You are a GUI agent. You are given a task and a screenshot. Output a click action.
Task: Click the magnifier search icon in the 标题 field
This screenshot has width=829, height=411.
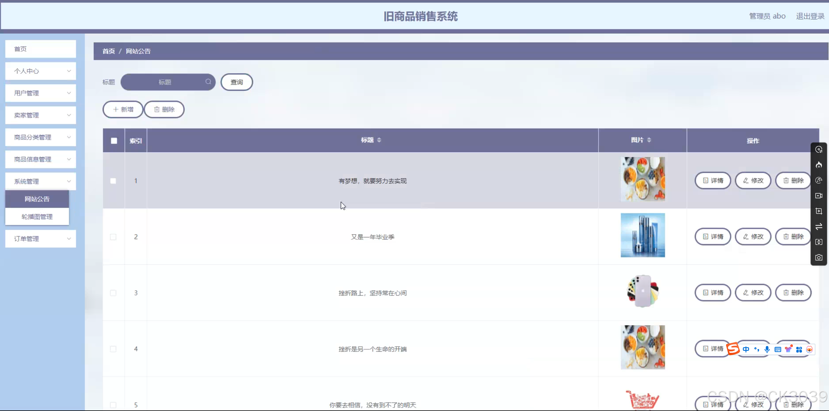point(208,82)
